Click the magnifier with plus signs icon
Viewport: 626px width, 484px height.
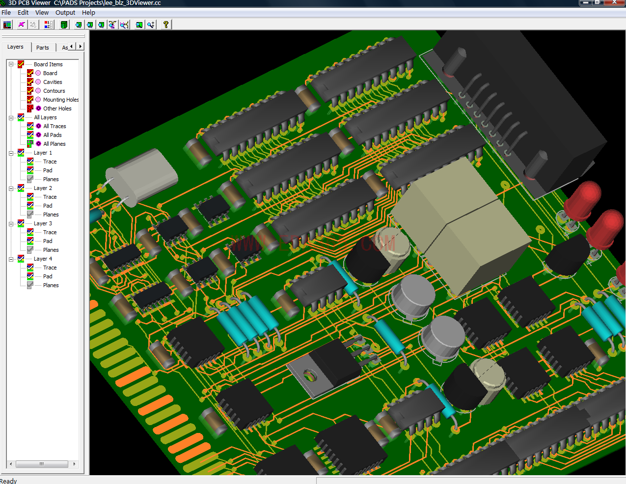[151, 25]
